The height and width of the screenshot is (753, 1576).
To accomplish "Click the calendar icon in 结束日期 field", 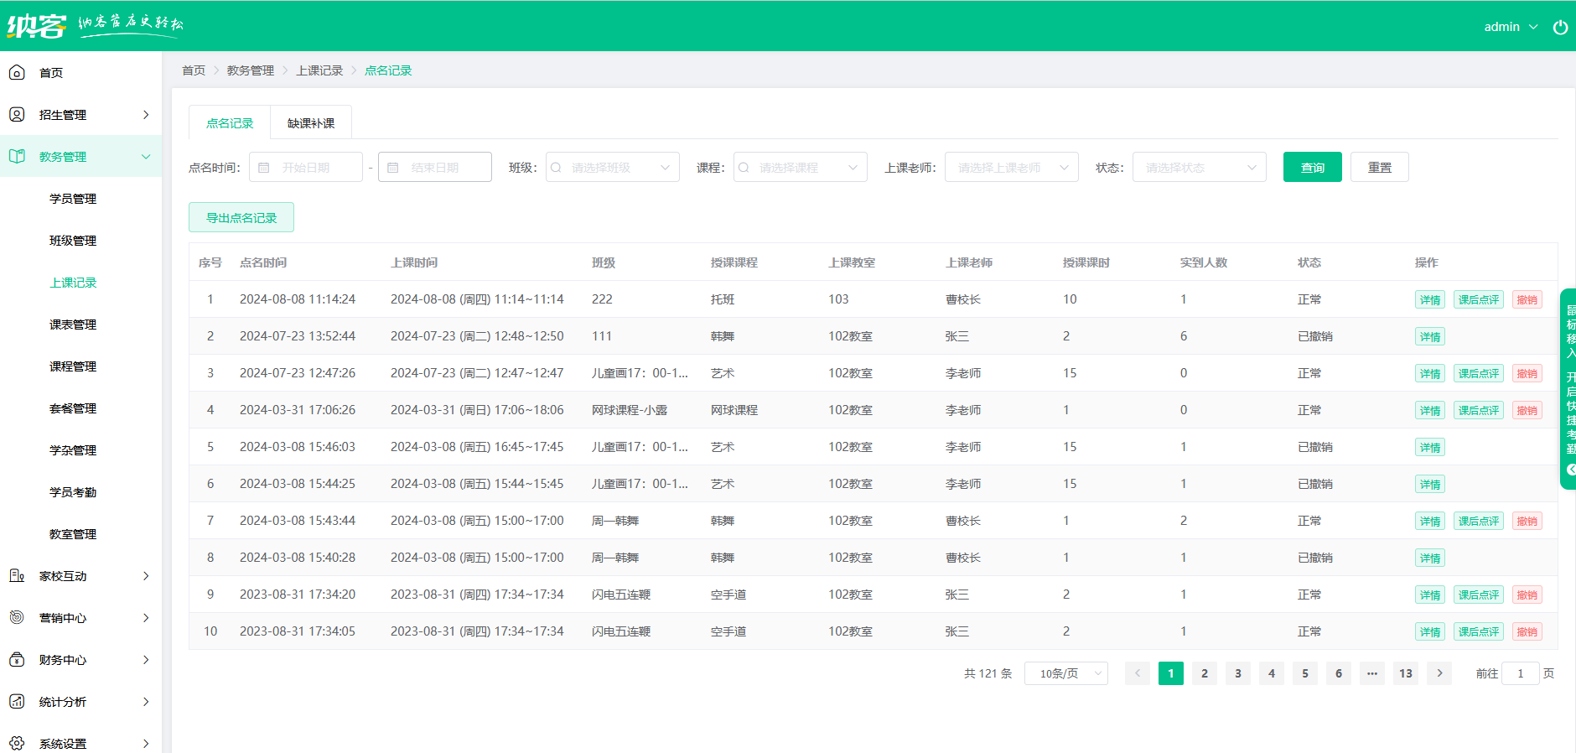I will [393, 168].
